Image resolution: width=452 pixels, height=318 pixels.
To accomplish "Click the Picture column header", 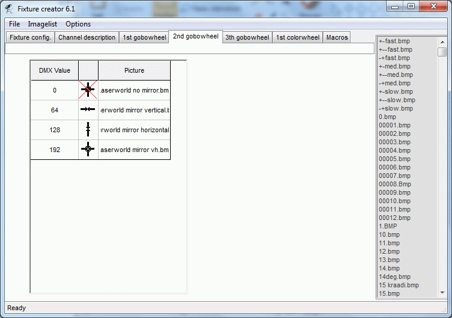I will pos(134,70).
